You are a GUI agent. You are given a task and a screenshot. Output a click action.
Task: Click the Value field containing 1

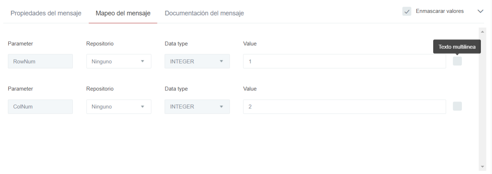click(344, 61)
